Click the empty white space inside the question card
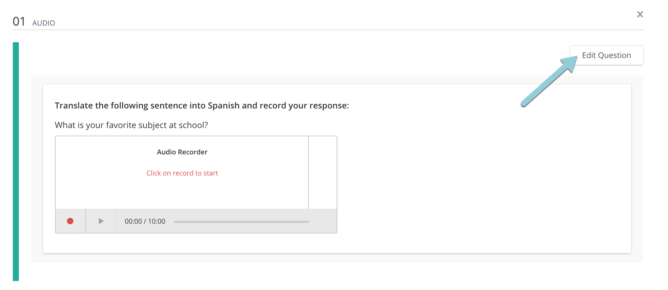 click(x=482, y=181)
